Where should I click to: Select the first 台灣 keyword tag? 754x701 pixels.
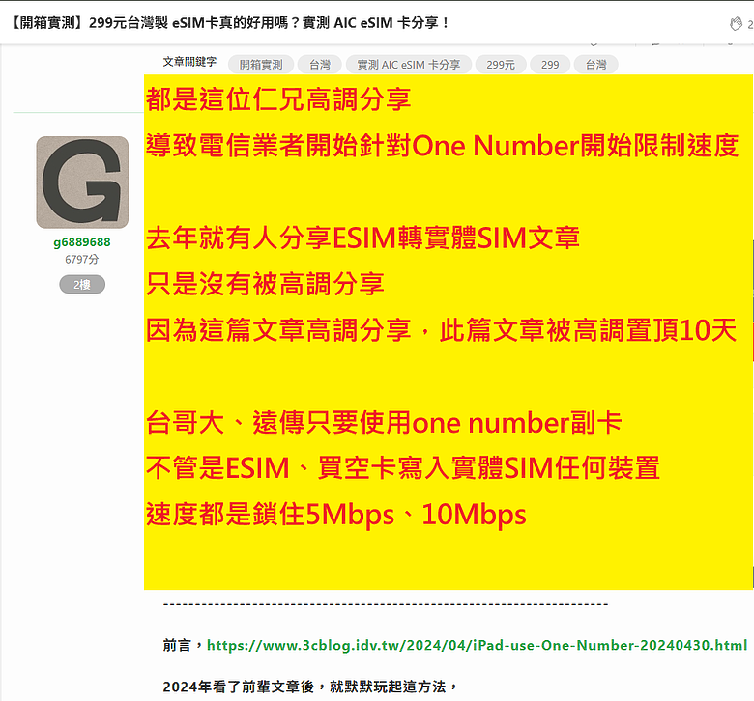tap(320, 65)
